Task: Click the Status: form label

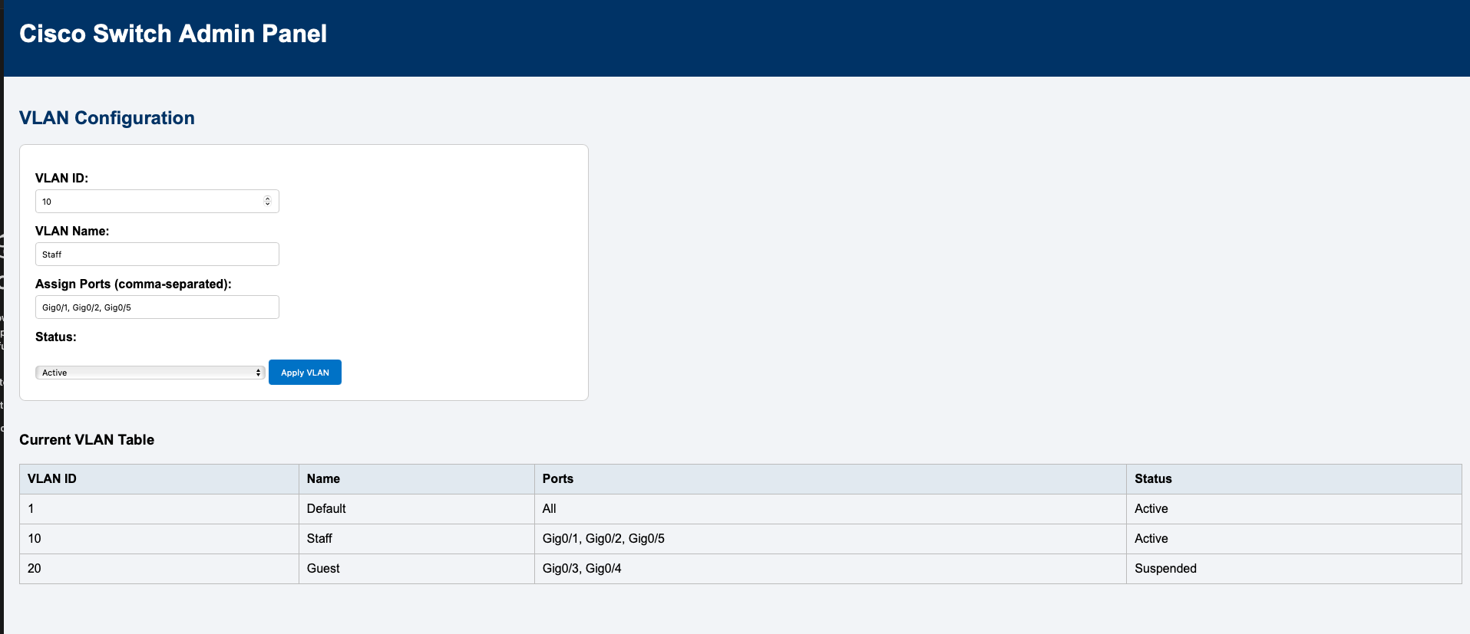Action: pos(56,337)
